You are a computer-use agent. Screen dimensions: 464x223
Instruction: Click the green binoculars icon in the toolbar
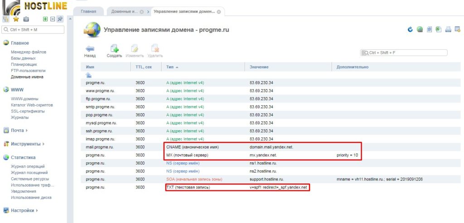pos(420,29)
